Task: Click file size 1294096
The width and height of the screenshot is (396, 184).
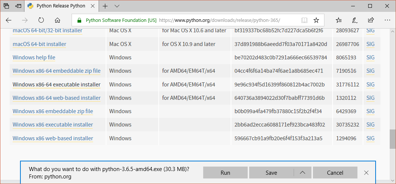Action: [x=346, y=138]
